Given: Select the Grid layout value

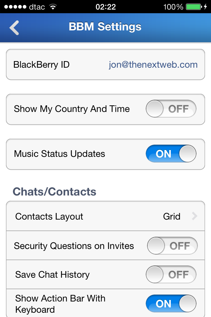Looking at the screenshot, I should [x=172, y=217].
